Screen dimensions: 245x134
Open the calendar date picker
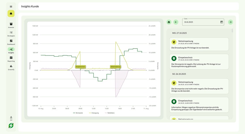(221, 22)
